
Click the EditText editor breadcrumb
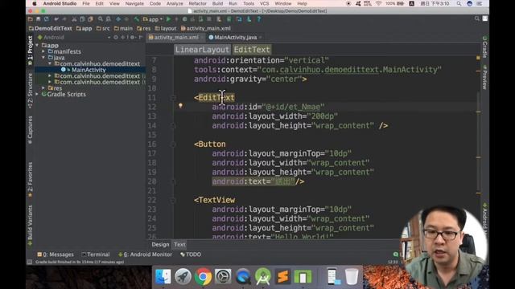pyautogui.click(x=252, y=50)
